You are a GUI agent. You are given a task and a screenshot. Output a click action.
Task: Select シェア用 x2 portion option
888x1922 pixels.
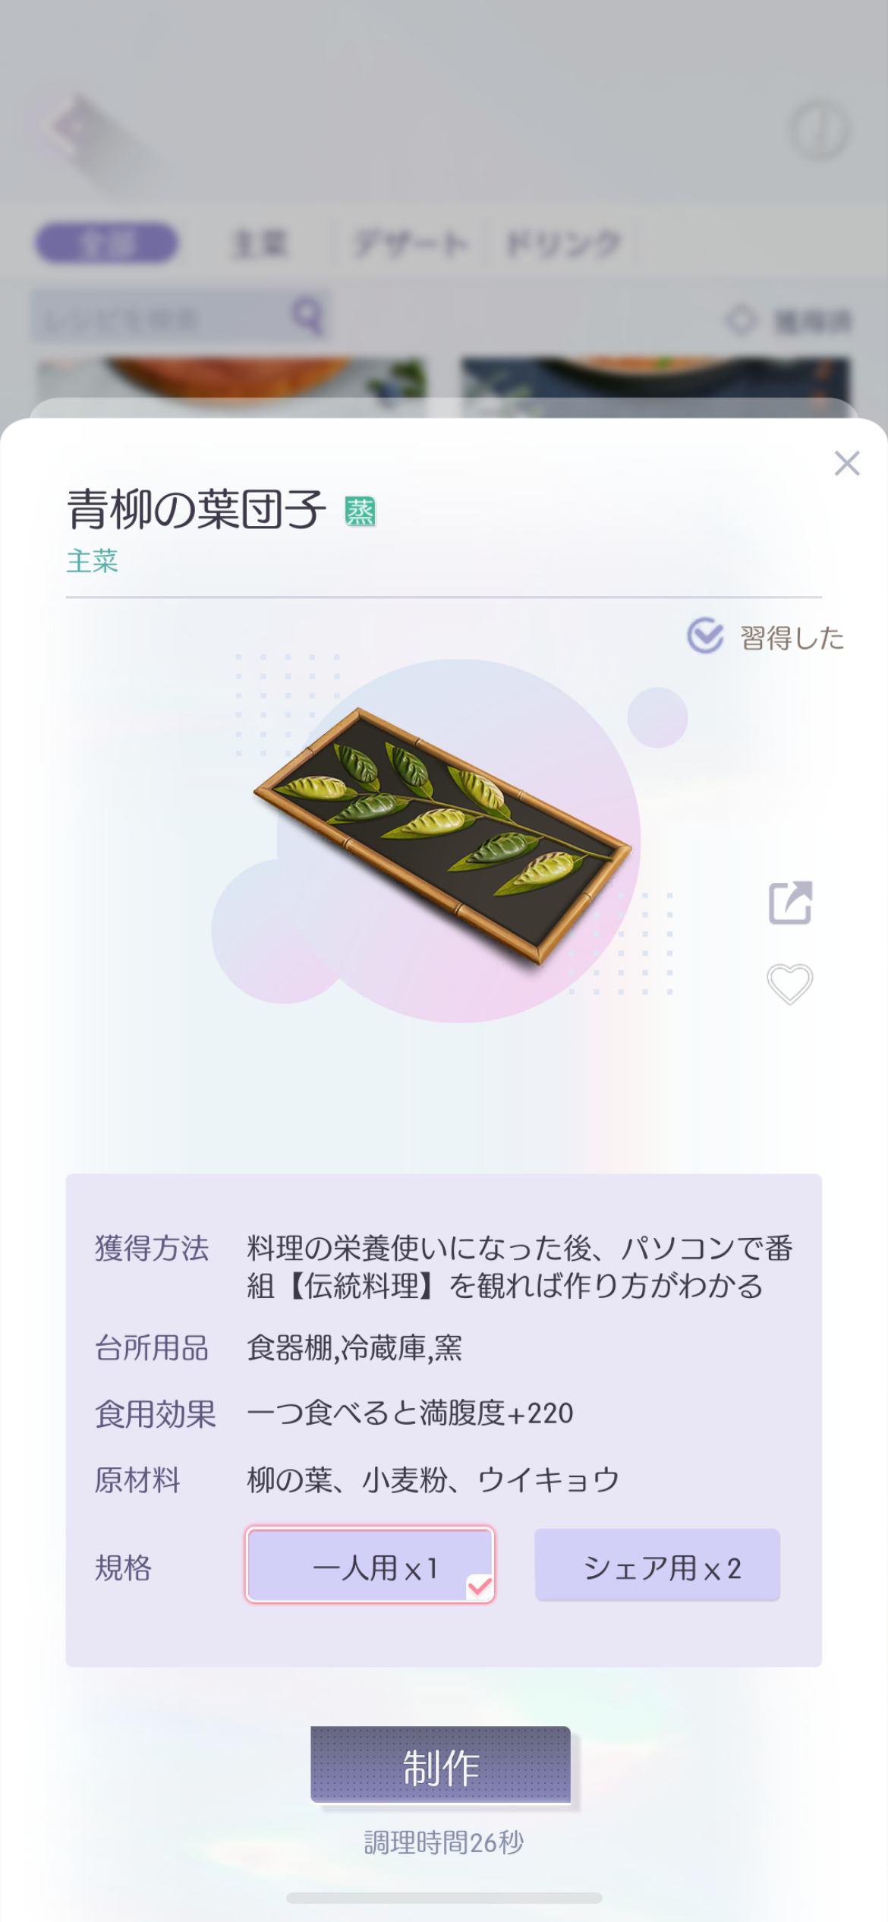[x=657, y=1564]
